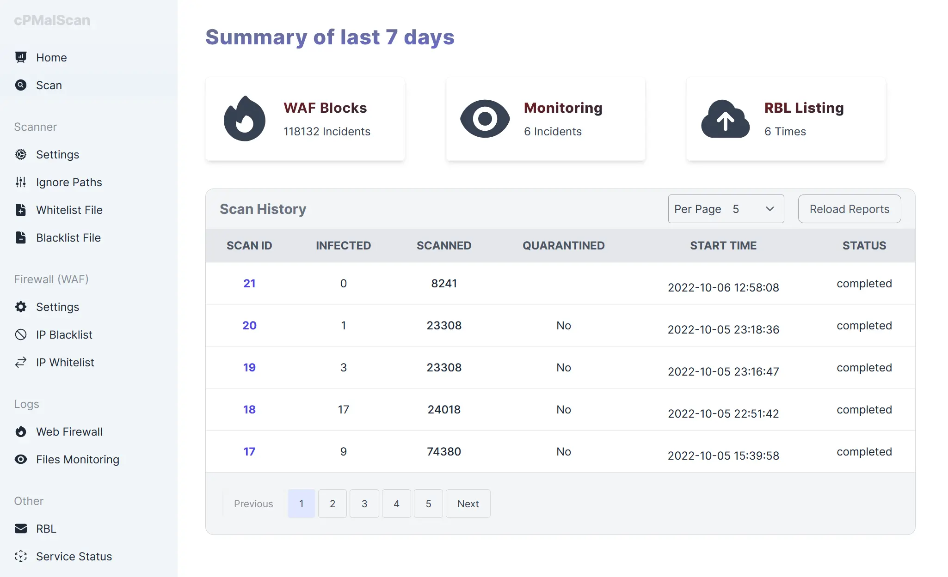Click the IP Whitelist arrows icon
The width and height of the screenshot is (948, 577).
[21, 362]
